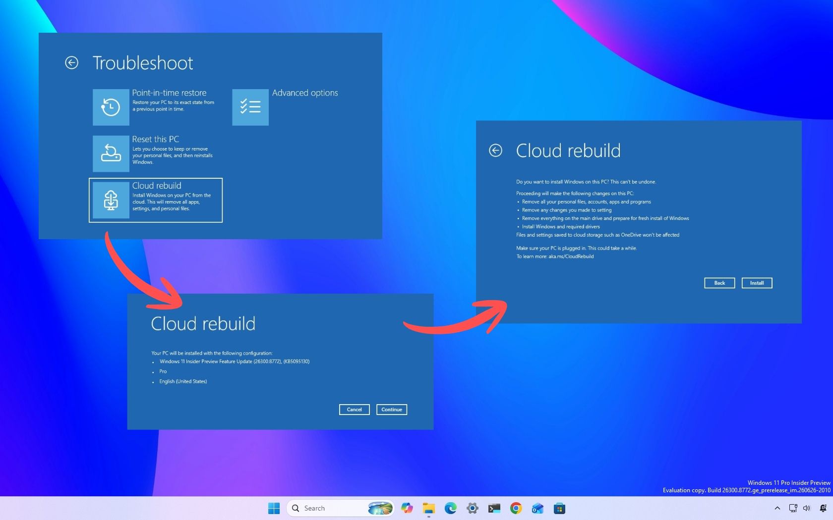Open Copilot from the taskbar
Image resolution: width=833 pixels, height=520 pixels.
(407, 508)
